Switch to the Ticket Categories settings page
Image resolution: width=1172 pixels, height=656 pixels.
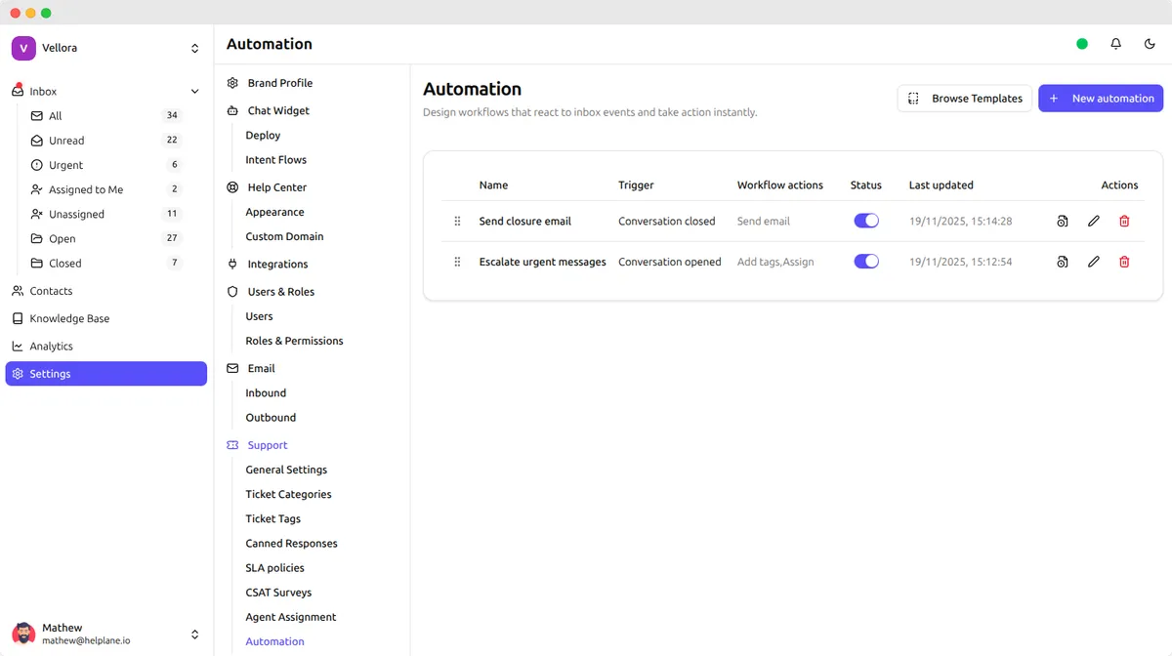[x=288, y=494]
